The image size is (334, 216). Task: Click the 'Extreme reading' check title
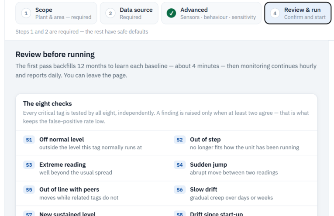[x=62, y=165]
